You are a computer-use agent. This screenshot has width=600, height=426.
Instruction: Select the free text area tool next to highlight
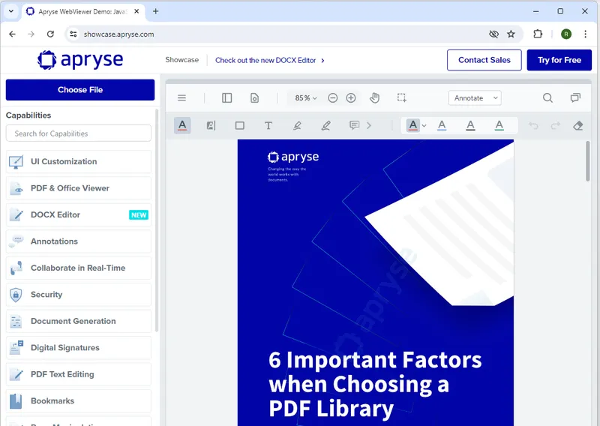(x=211, y=125)
